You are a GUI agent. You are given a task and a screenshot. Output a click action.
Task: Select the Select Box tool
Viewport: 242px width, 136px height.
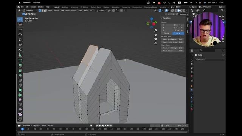20,19
